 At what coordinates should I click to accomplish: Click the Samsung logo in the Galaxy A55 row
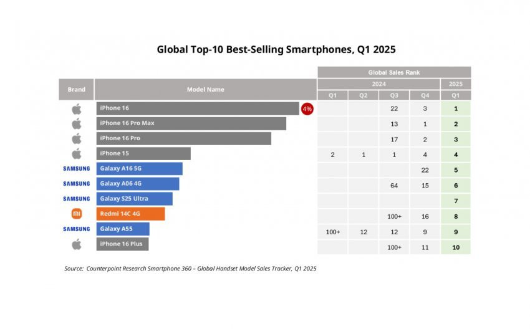[76, 229]
